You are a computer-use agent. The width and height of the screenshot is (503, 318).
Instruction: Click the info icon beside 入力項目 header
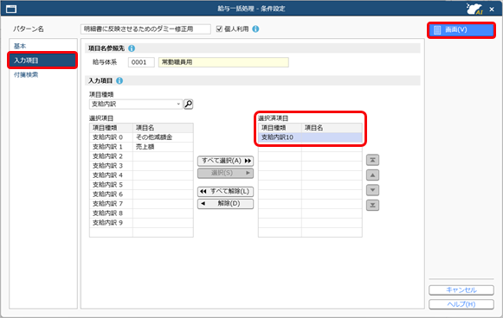point(119,80)
